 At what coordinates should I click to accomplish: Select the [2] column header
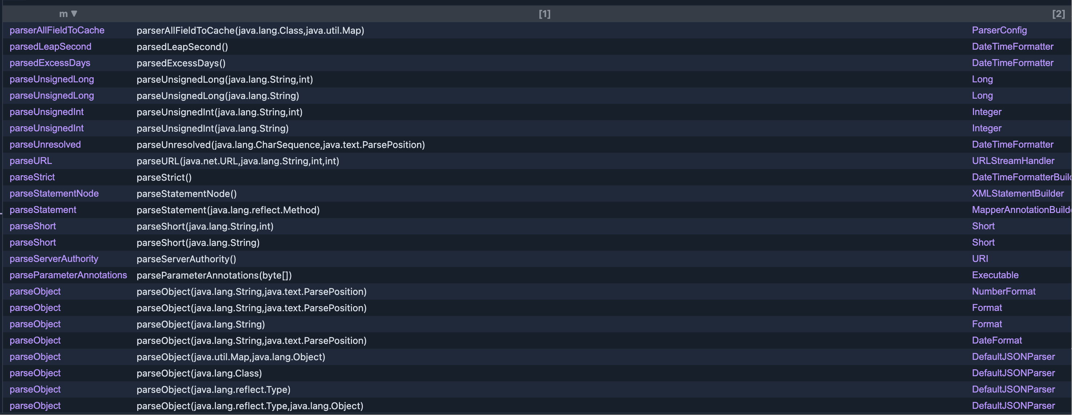click(1058, 14)
